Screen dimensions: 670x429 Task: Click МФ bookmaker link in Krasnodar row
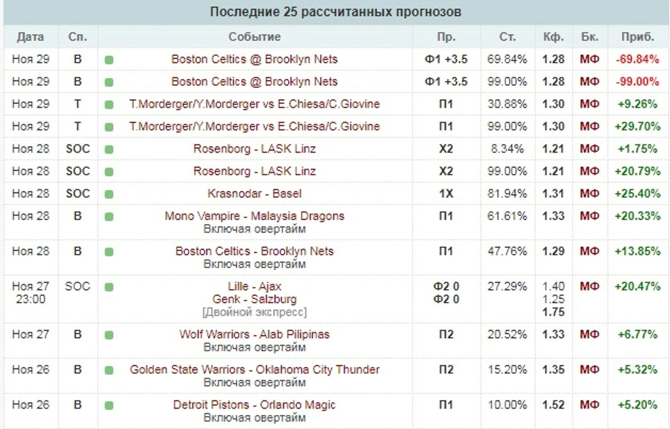[590, 194]
